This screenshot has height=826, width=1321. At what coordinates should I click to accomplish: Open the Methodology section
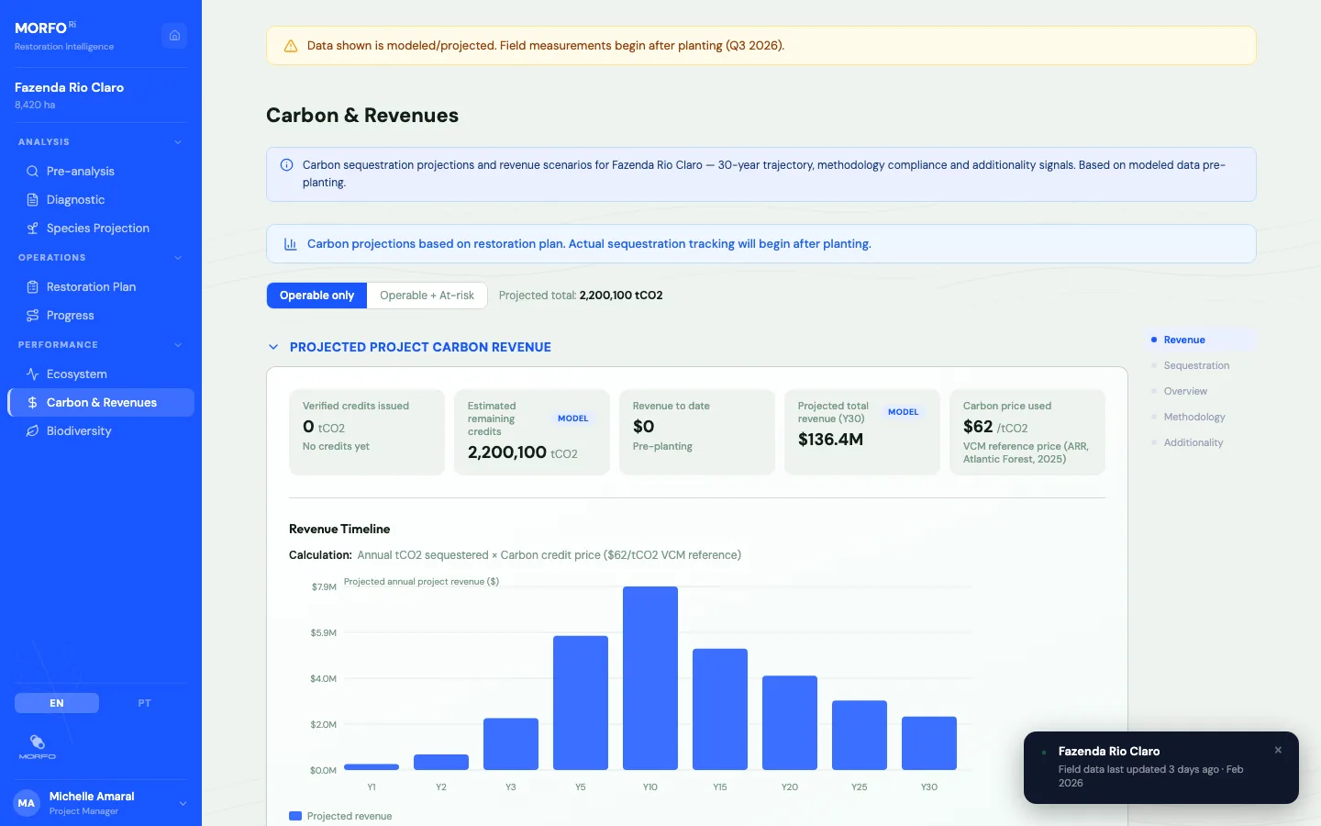pyautogui.click(x=1194, y=417)
